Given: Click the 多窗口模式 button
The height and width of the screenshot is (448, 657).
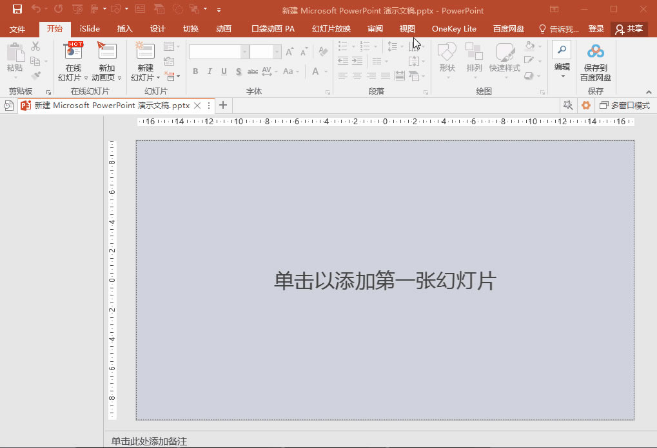Looking at the screenshot, I should pyautogui.click(x=624, y=106).
